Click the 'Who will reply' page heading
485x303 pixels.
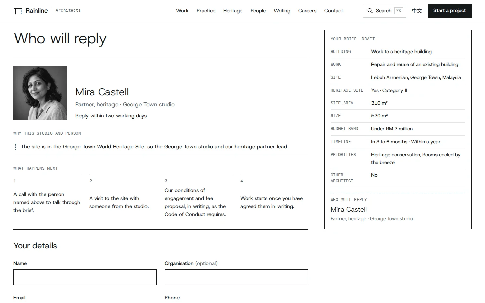tap(60, 38)
